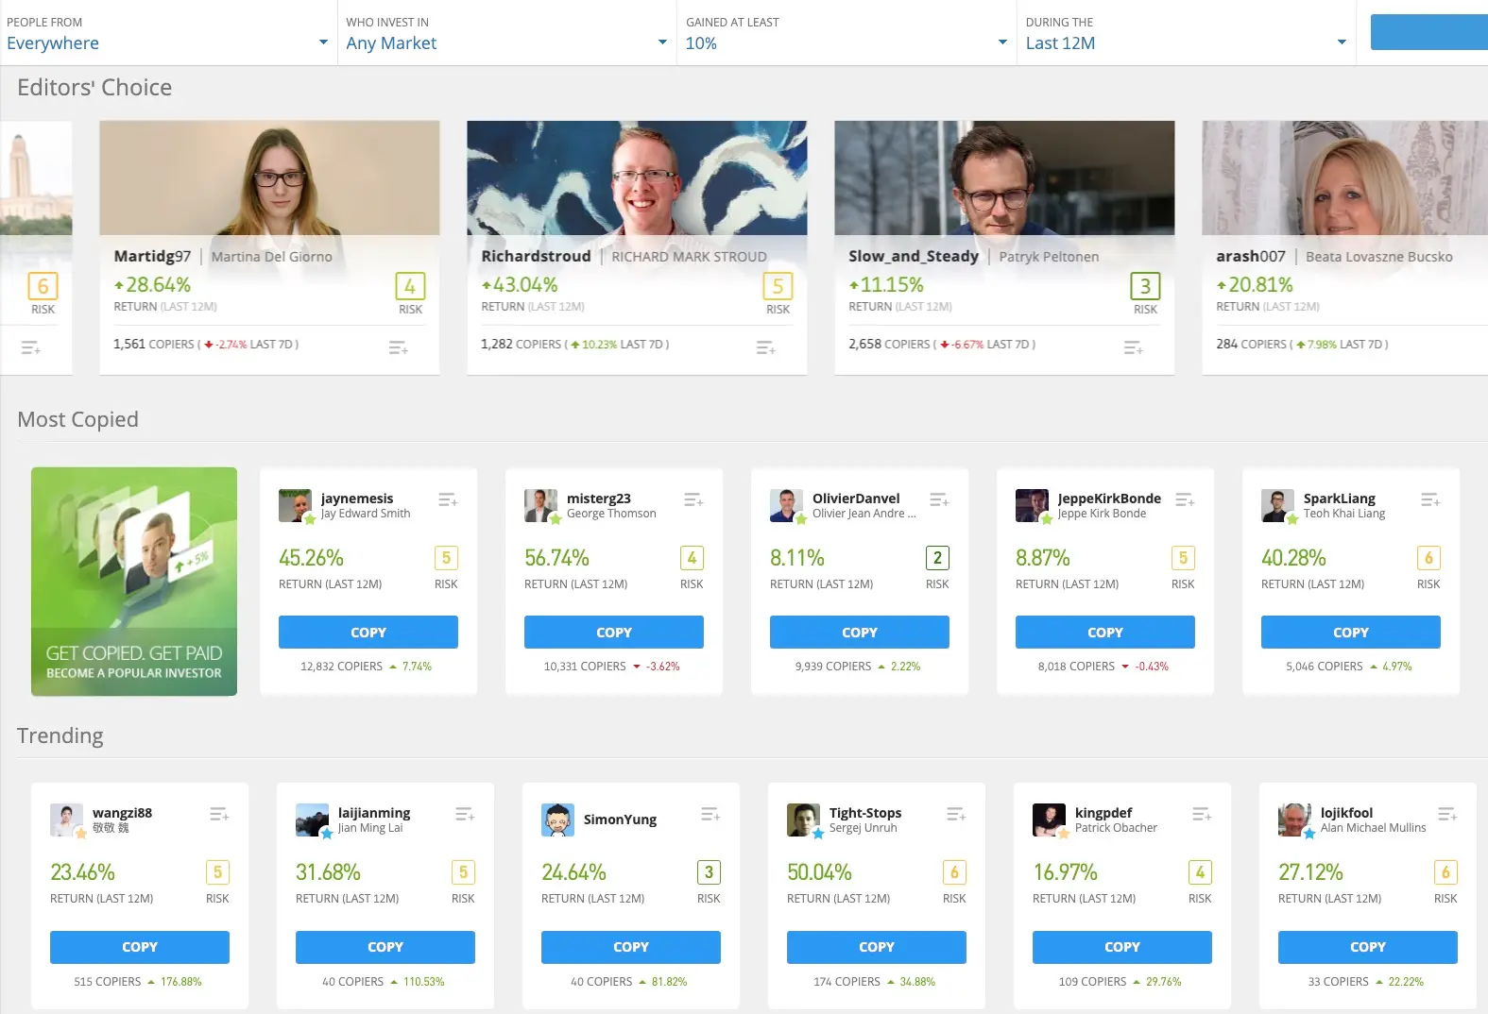Click add-to-watchlist icon on misterg23 card

693,499
